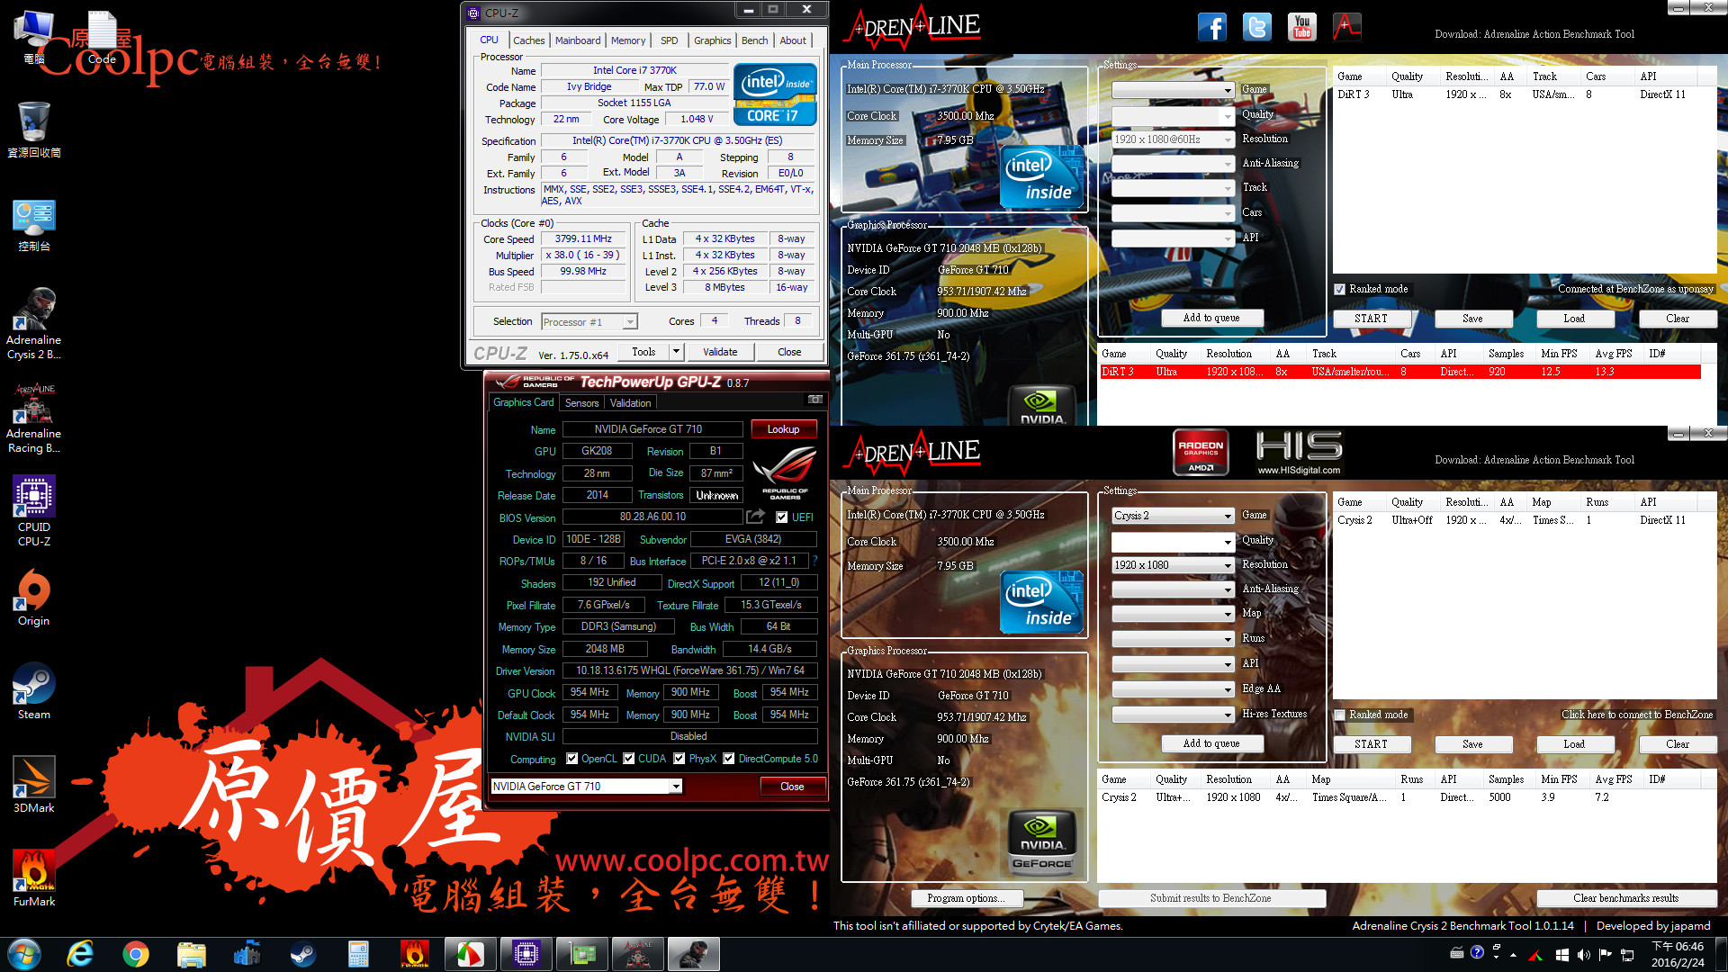Open Hi-res Textures dropdown in Crysis window

(x=1173, y=715)
